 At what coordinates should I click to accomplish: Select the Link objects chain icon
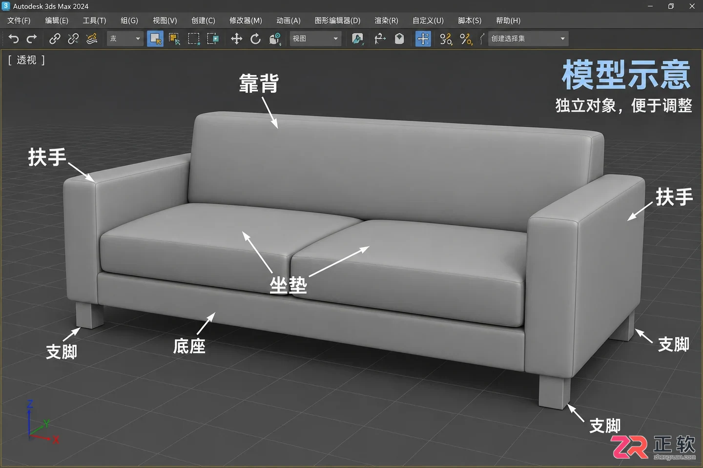tap(55, 39)
